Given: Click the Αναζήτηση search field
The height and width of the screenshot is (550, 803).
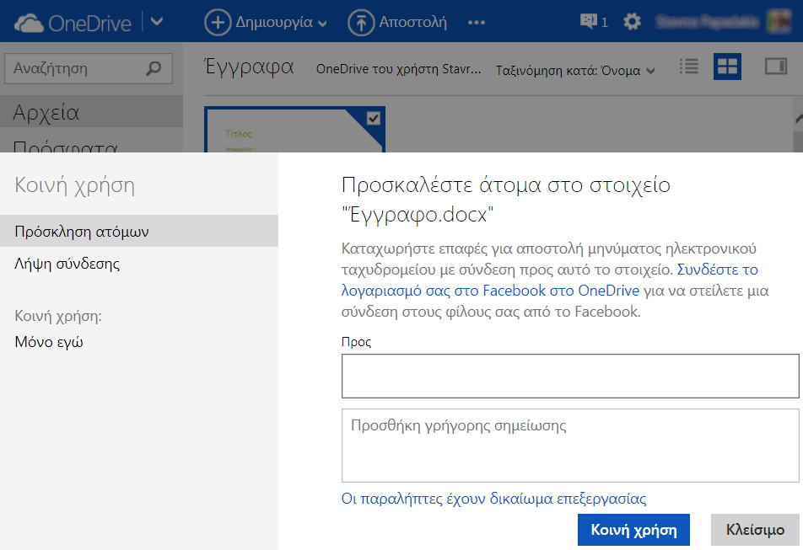Looking at the screenshot, I should pos(89,68).
